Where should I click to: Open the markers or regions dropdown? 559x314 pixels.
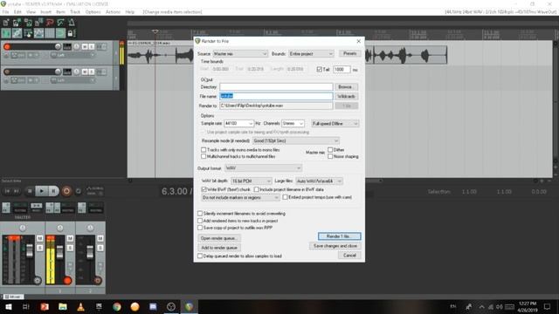tap(240, 197)
